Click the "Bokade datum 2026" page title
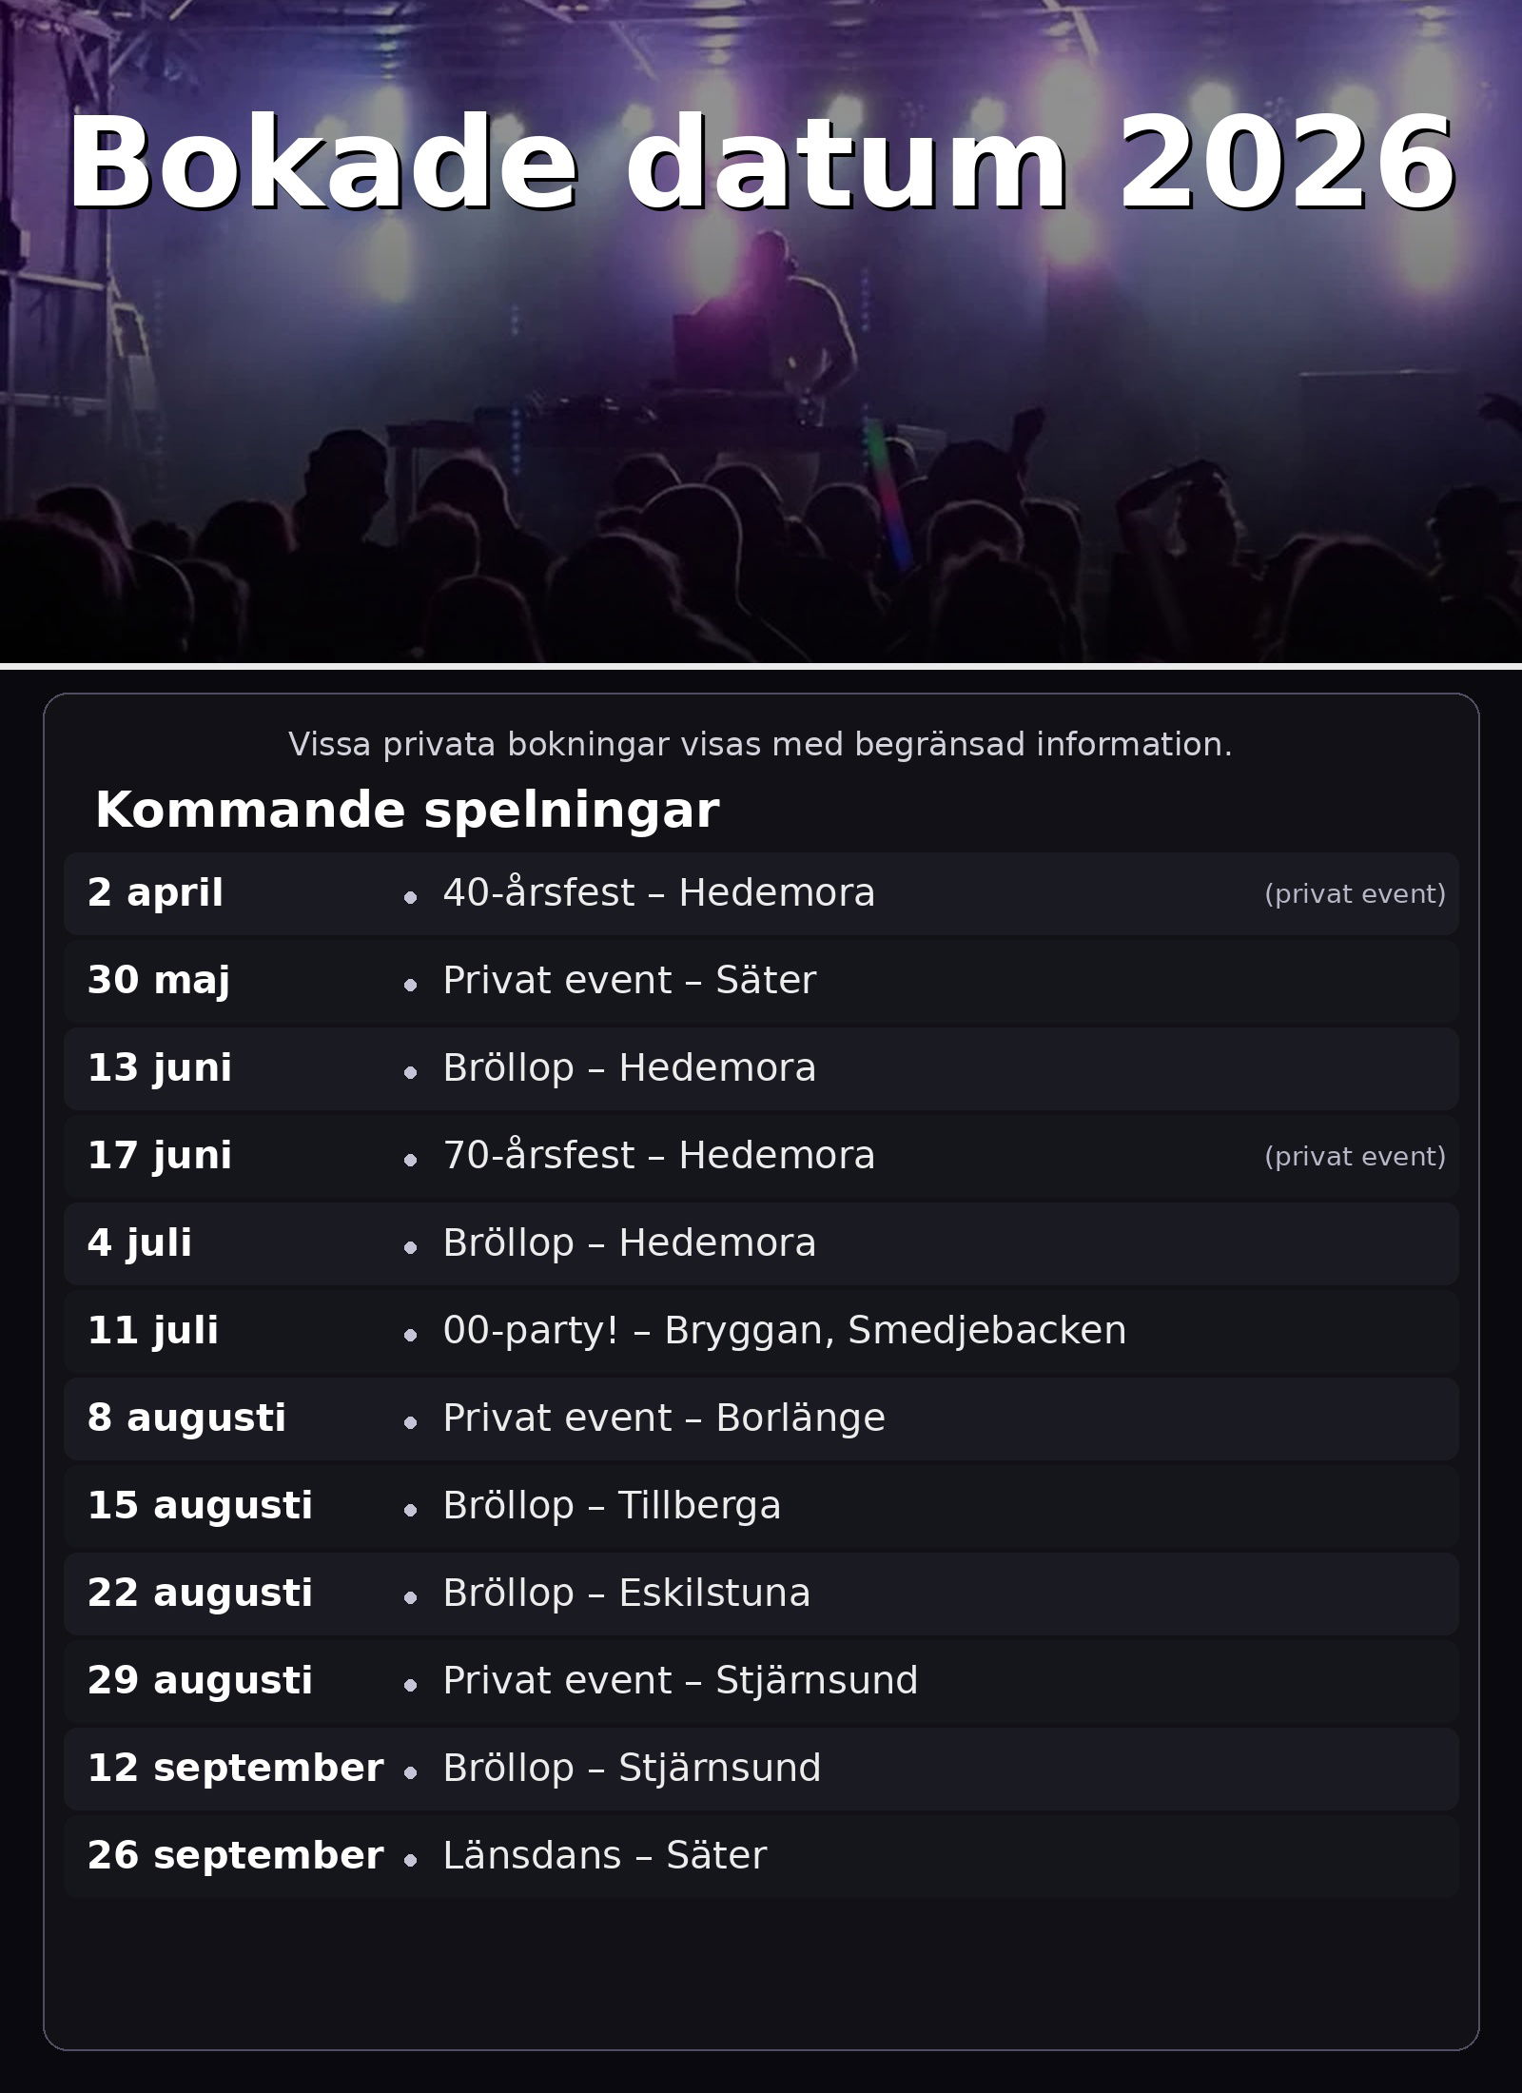Screen dimensions: 1522x2093 coord(761,162)
